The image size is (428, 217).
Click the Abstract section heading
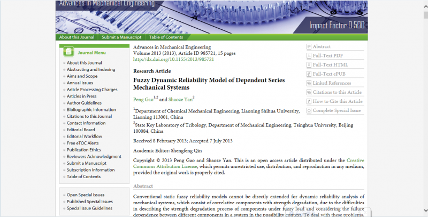coord(143,186)
